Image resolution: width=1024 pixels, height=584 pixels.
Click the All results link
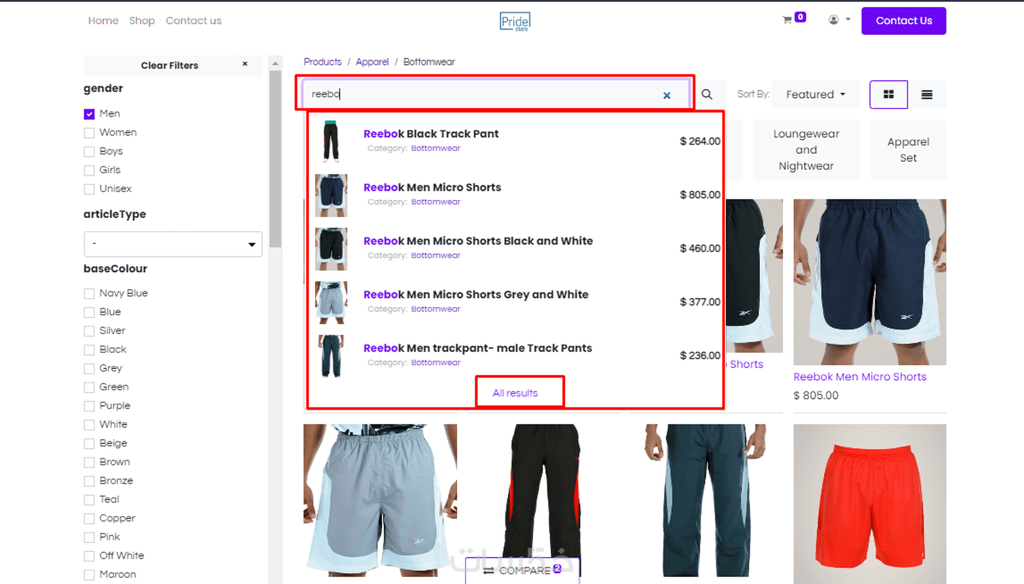click(x=515, y=393)
